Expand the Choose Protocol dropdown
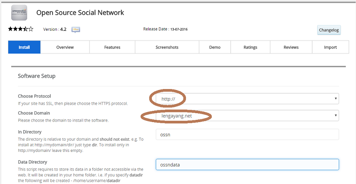The width and height of the screenshot is (356, 184). point(247,99)
